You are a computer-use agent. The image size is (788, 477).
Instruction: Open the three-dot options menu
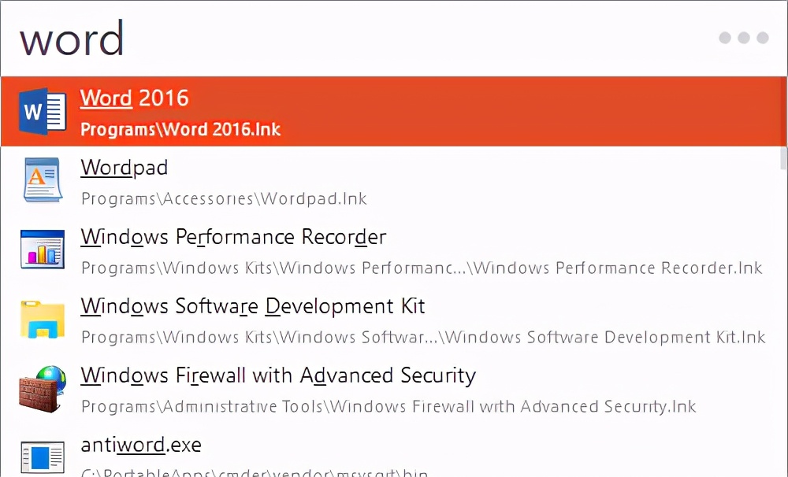click(x=743, y=38)
